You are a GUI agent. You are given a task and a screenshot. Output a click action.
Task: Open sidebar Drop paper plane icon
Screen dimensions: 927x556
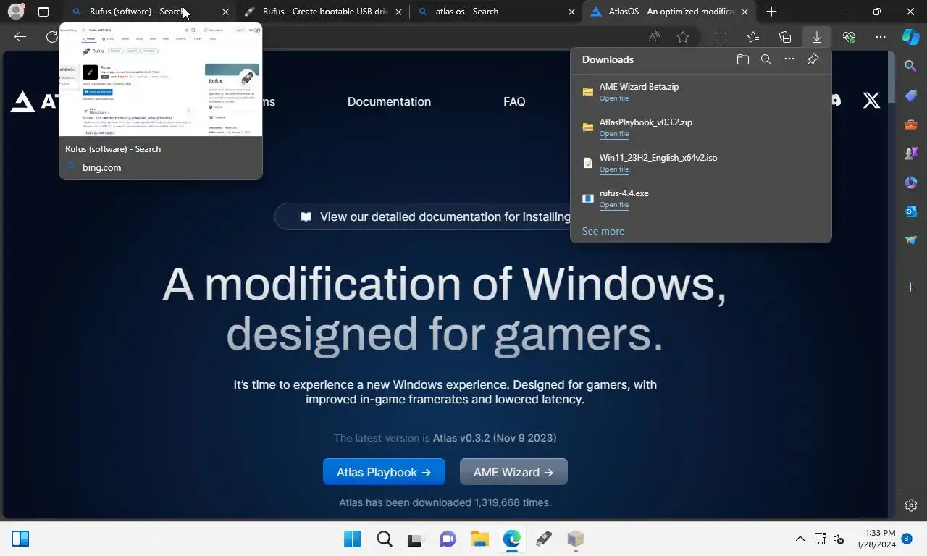(x=911, y=240)
